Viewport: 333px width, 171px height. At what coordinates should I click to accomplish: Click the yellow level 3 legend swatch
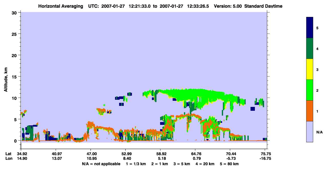point(310,69)
